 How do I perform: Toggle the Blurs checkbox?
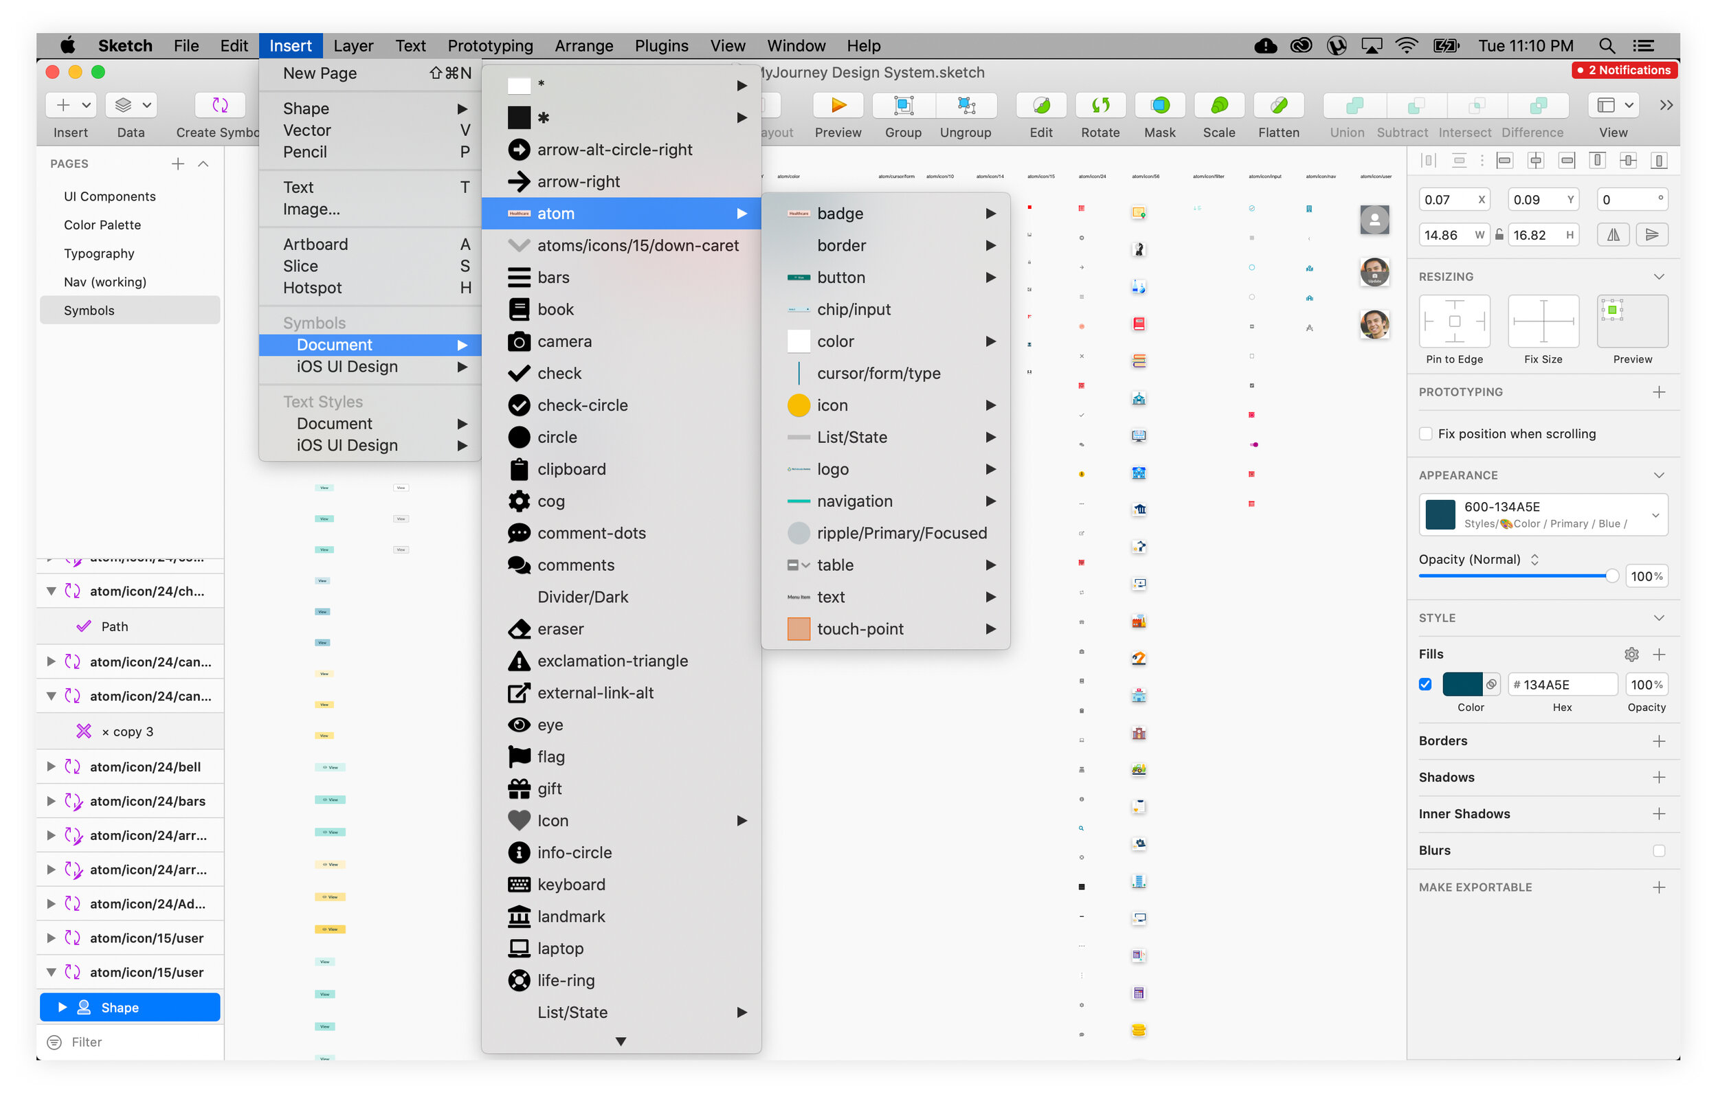pyautogui.click(x=1658, y=850)
